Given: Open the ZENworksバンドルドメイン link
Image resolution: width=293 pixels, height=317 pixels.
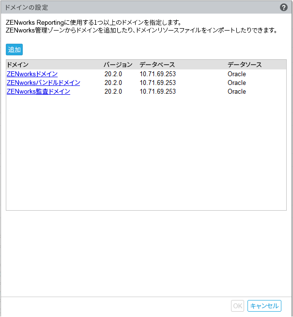Looking at the screenshot, I should pos(44,83).
